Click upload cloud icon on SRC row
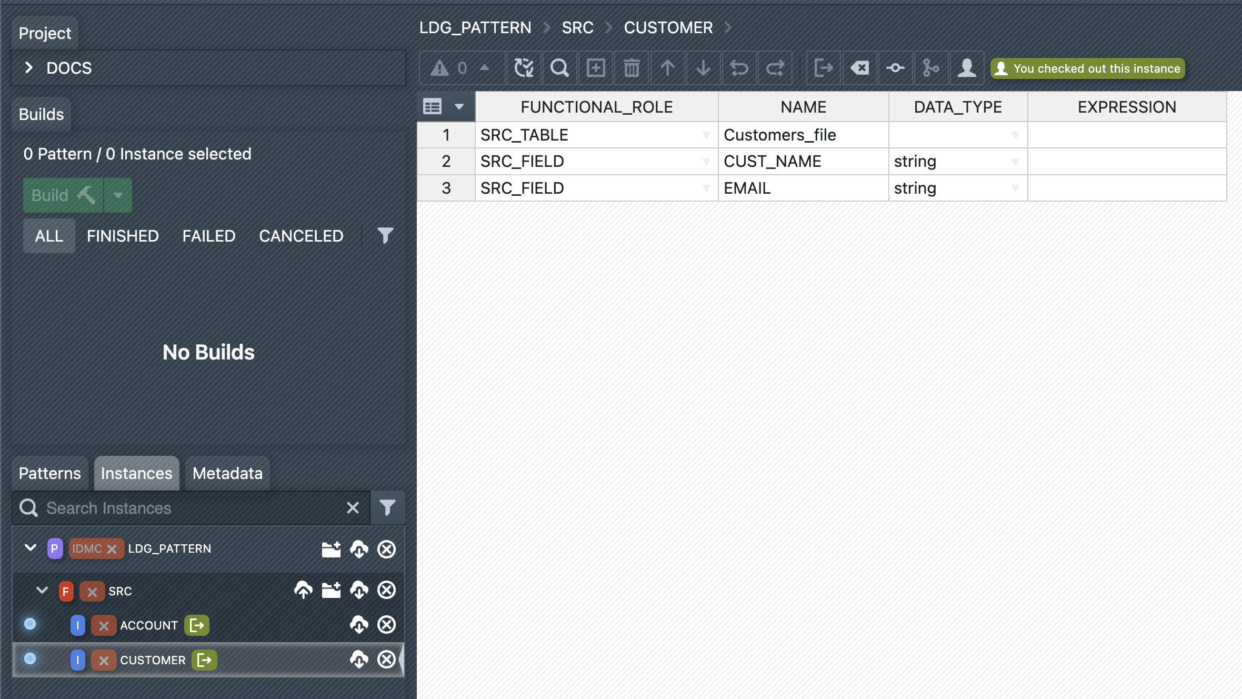1242x699 pixels. click(303, 590)
